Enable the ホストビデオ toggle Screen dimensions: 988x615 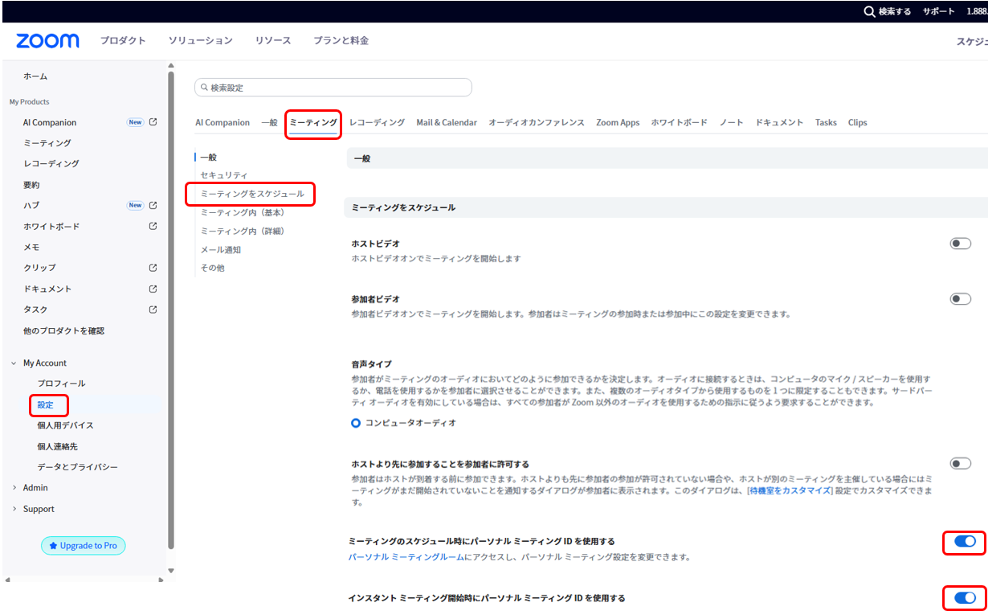click(960, 244)
